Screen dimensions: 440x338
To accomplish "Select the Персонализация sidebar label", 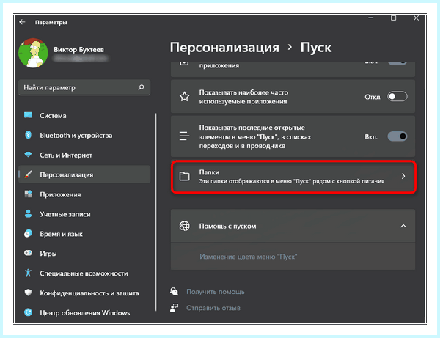I will point(67,174).
